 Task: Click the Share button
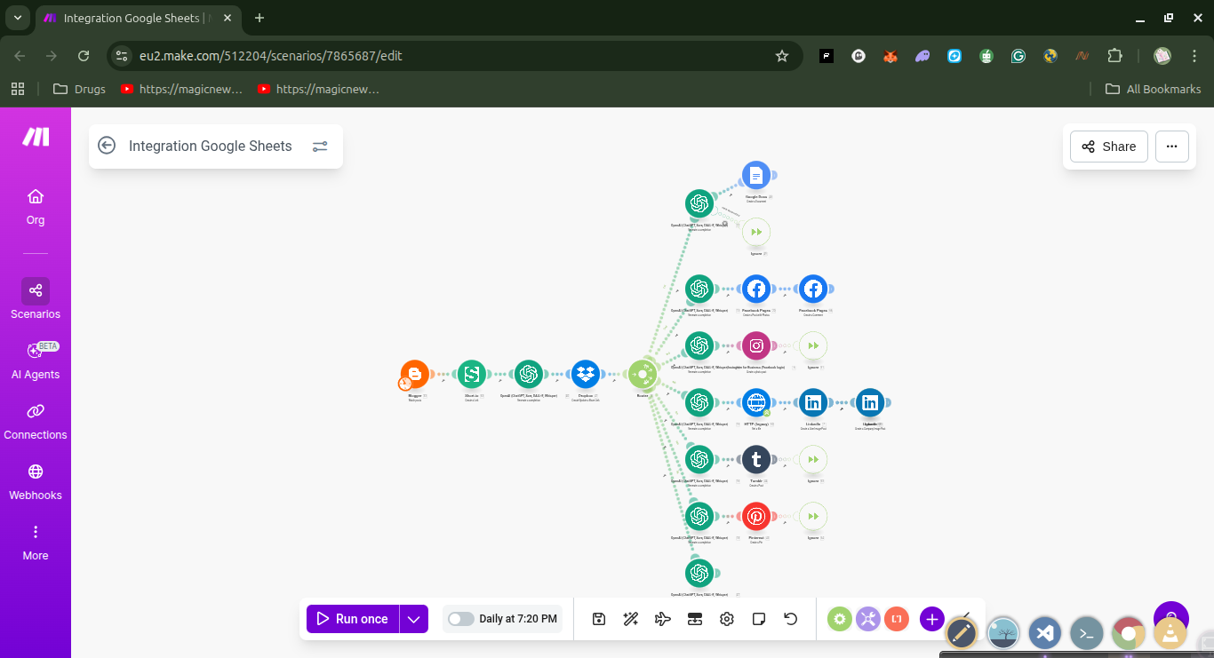[1108, 146]
